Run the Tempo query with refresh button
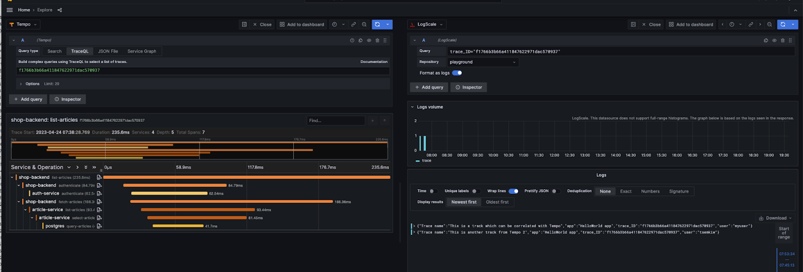The width and height of the screenshot is (803, 272). pos(378,25)
